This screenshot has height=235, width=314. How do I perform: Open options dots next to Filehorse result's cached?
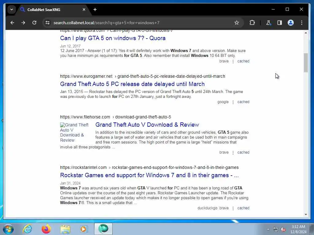(233, 153)
